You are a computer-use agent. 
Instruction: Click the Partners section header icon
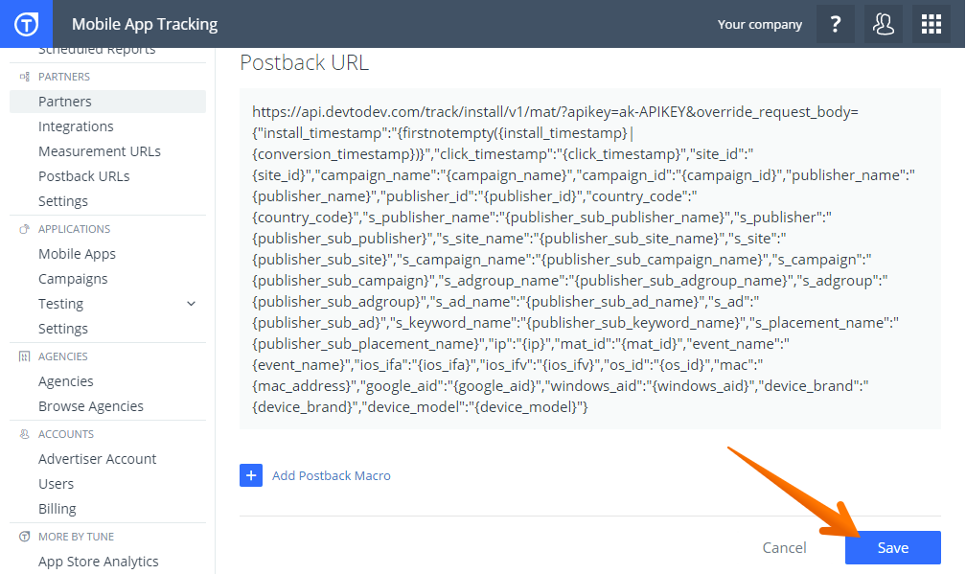click(25, 77)
